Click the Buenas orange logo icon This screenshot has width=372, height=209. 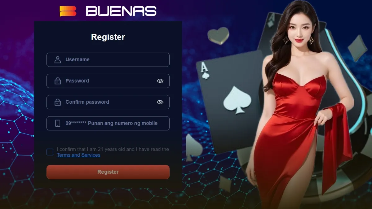click(x=68, y=11)
